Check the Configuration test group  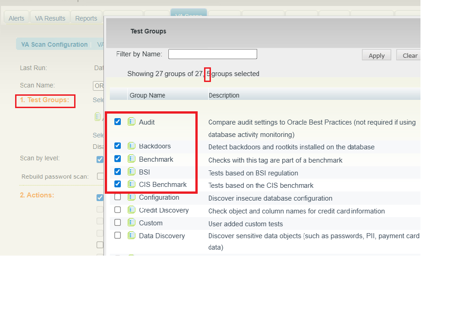118,197
